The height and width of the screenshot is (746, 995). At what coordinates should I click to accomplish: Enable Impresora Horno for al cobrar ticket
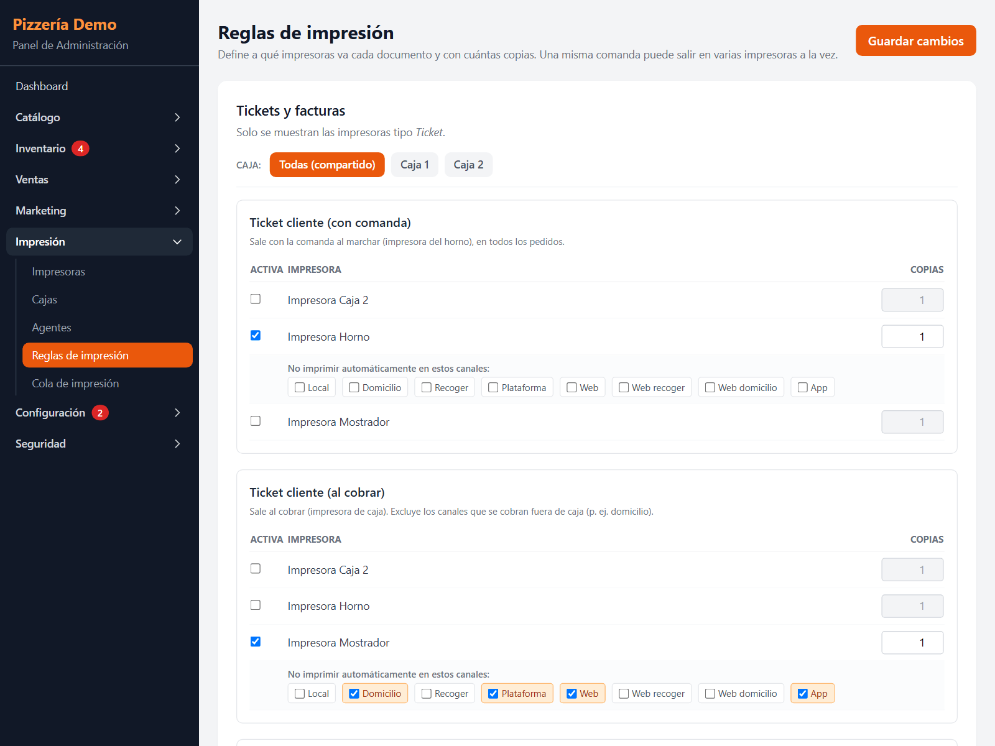[256, 605]
